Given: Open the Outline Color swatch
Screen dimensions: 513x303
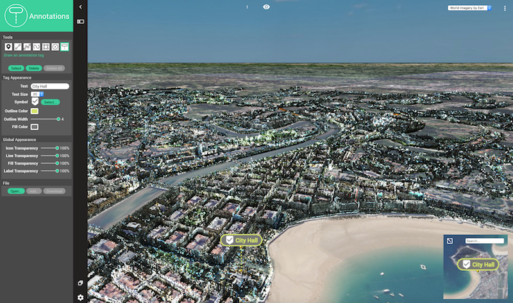Looking at the screenshot, I should pos(35,111).
